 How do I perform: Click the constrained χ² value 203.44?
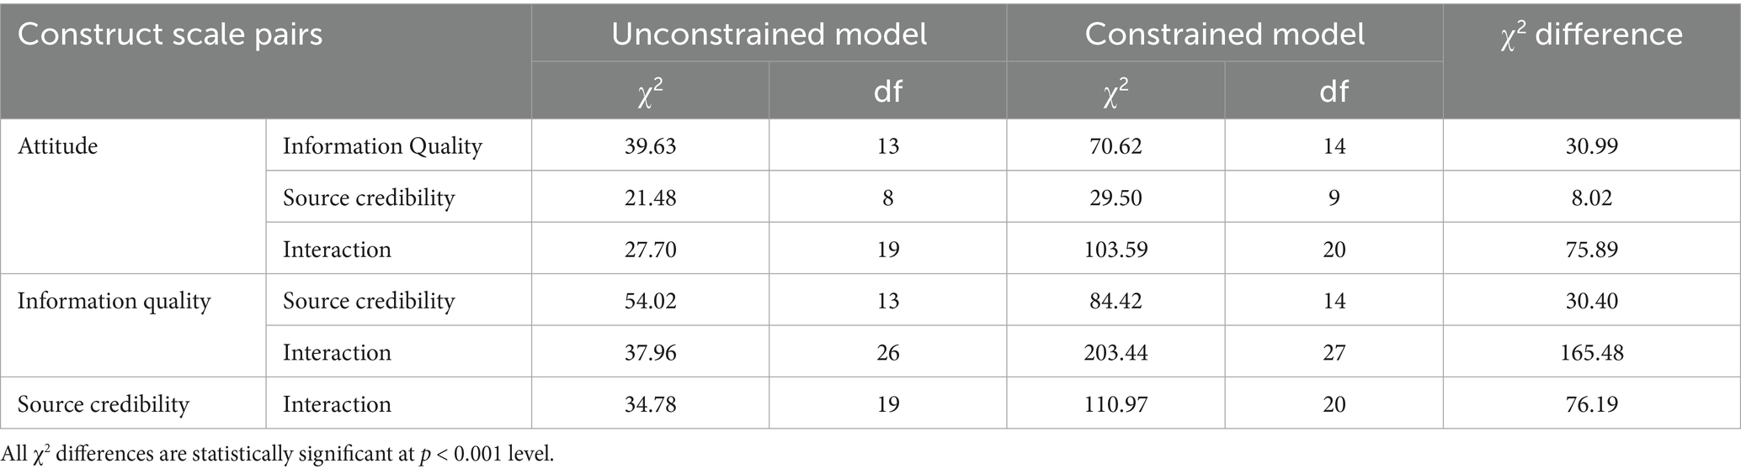(x=1115, y=352)
